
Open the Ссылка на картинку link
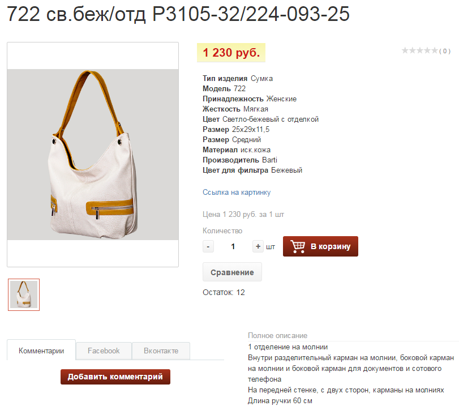click(237, 193)
